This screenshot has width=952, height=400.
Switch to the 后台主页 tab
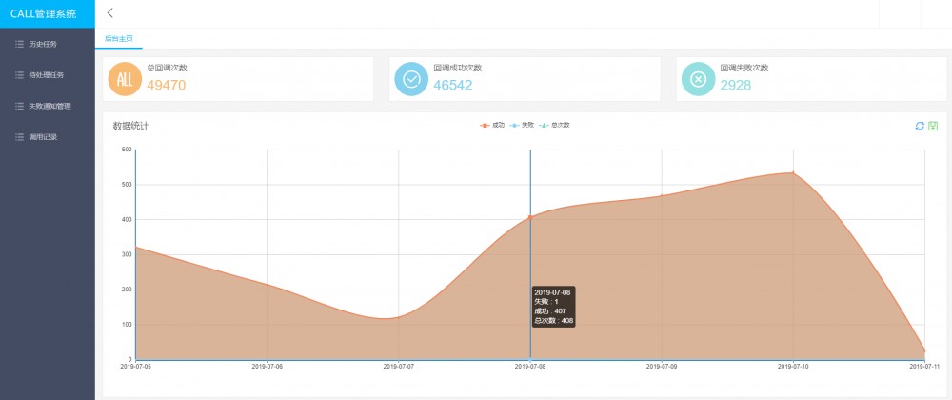119,38
